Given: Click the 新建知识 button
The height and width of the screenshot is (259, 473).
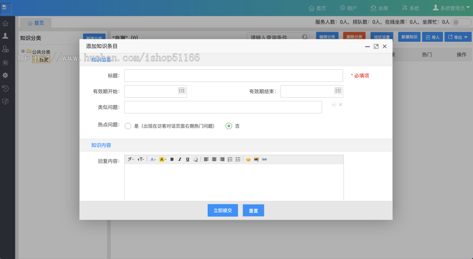Looking at the screenshot, I should [x=409, y=37].
